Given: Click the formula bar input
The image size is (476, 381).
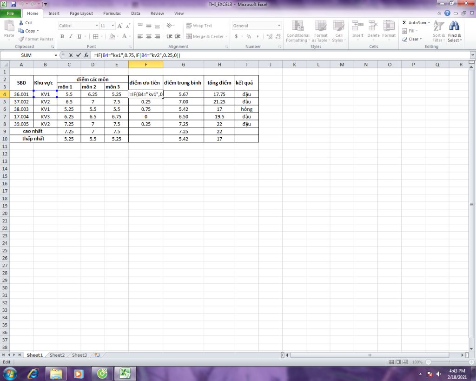Looking at the screenshot, I should 280,55.
